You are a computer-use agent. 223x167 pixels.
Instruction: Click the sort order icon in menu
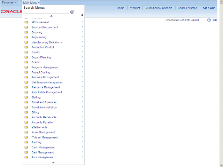coord(82,15)
